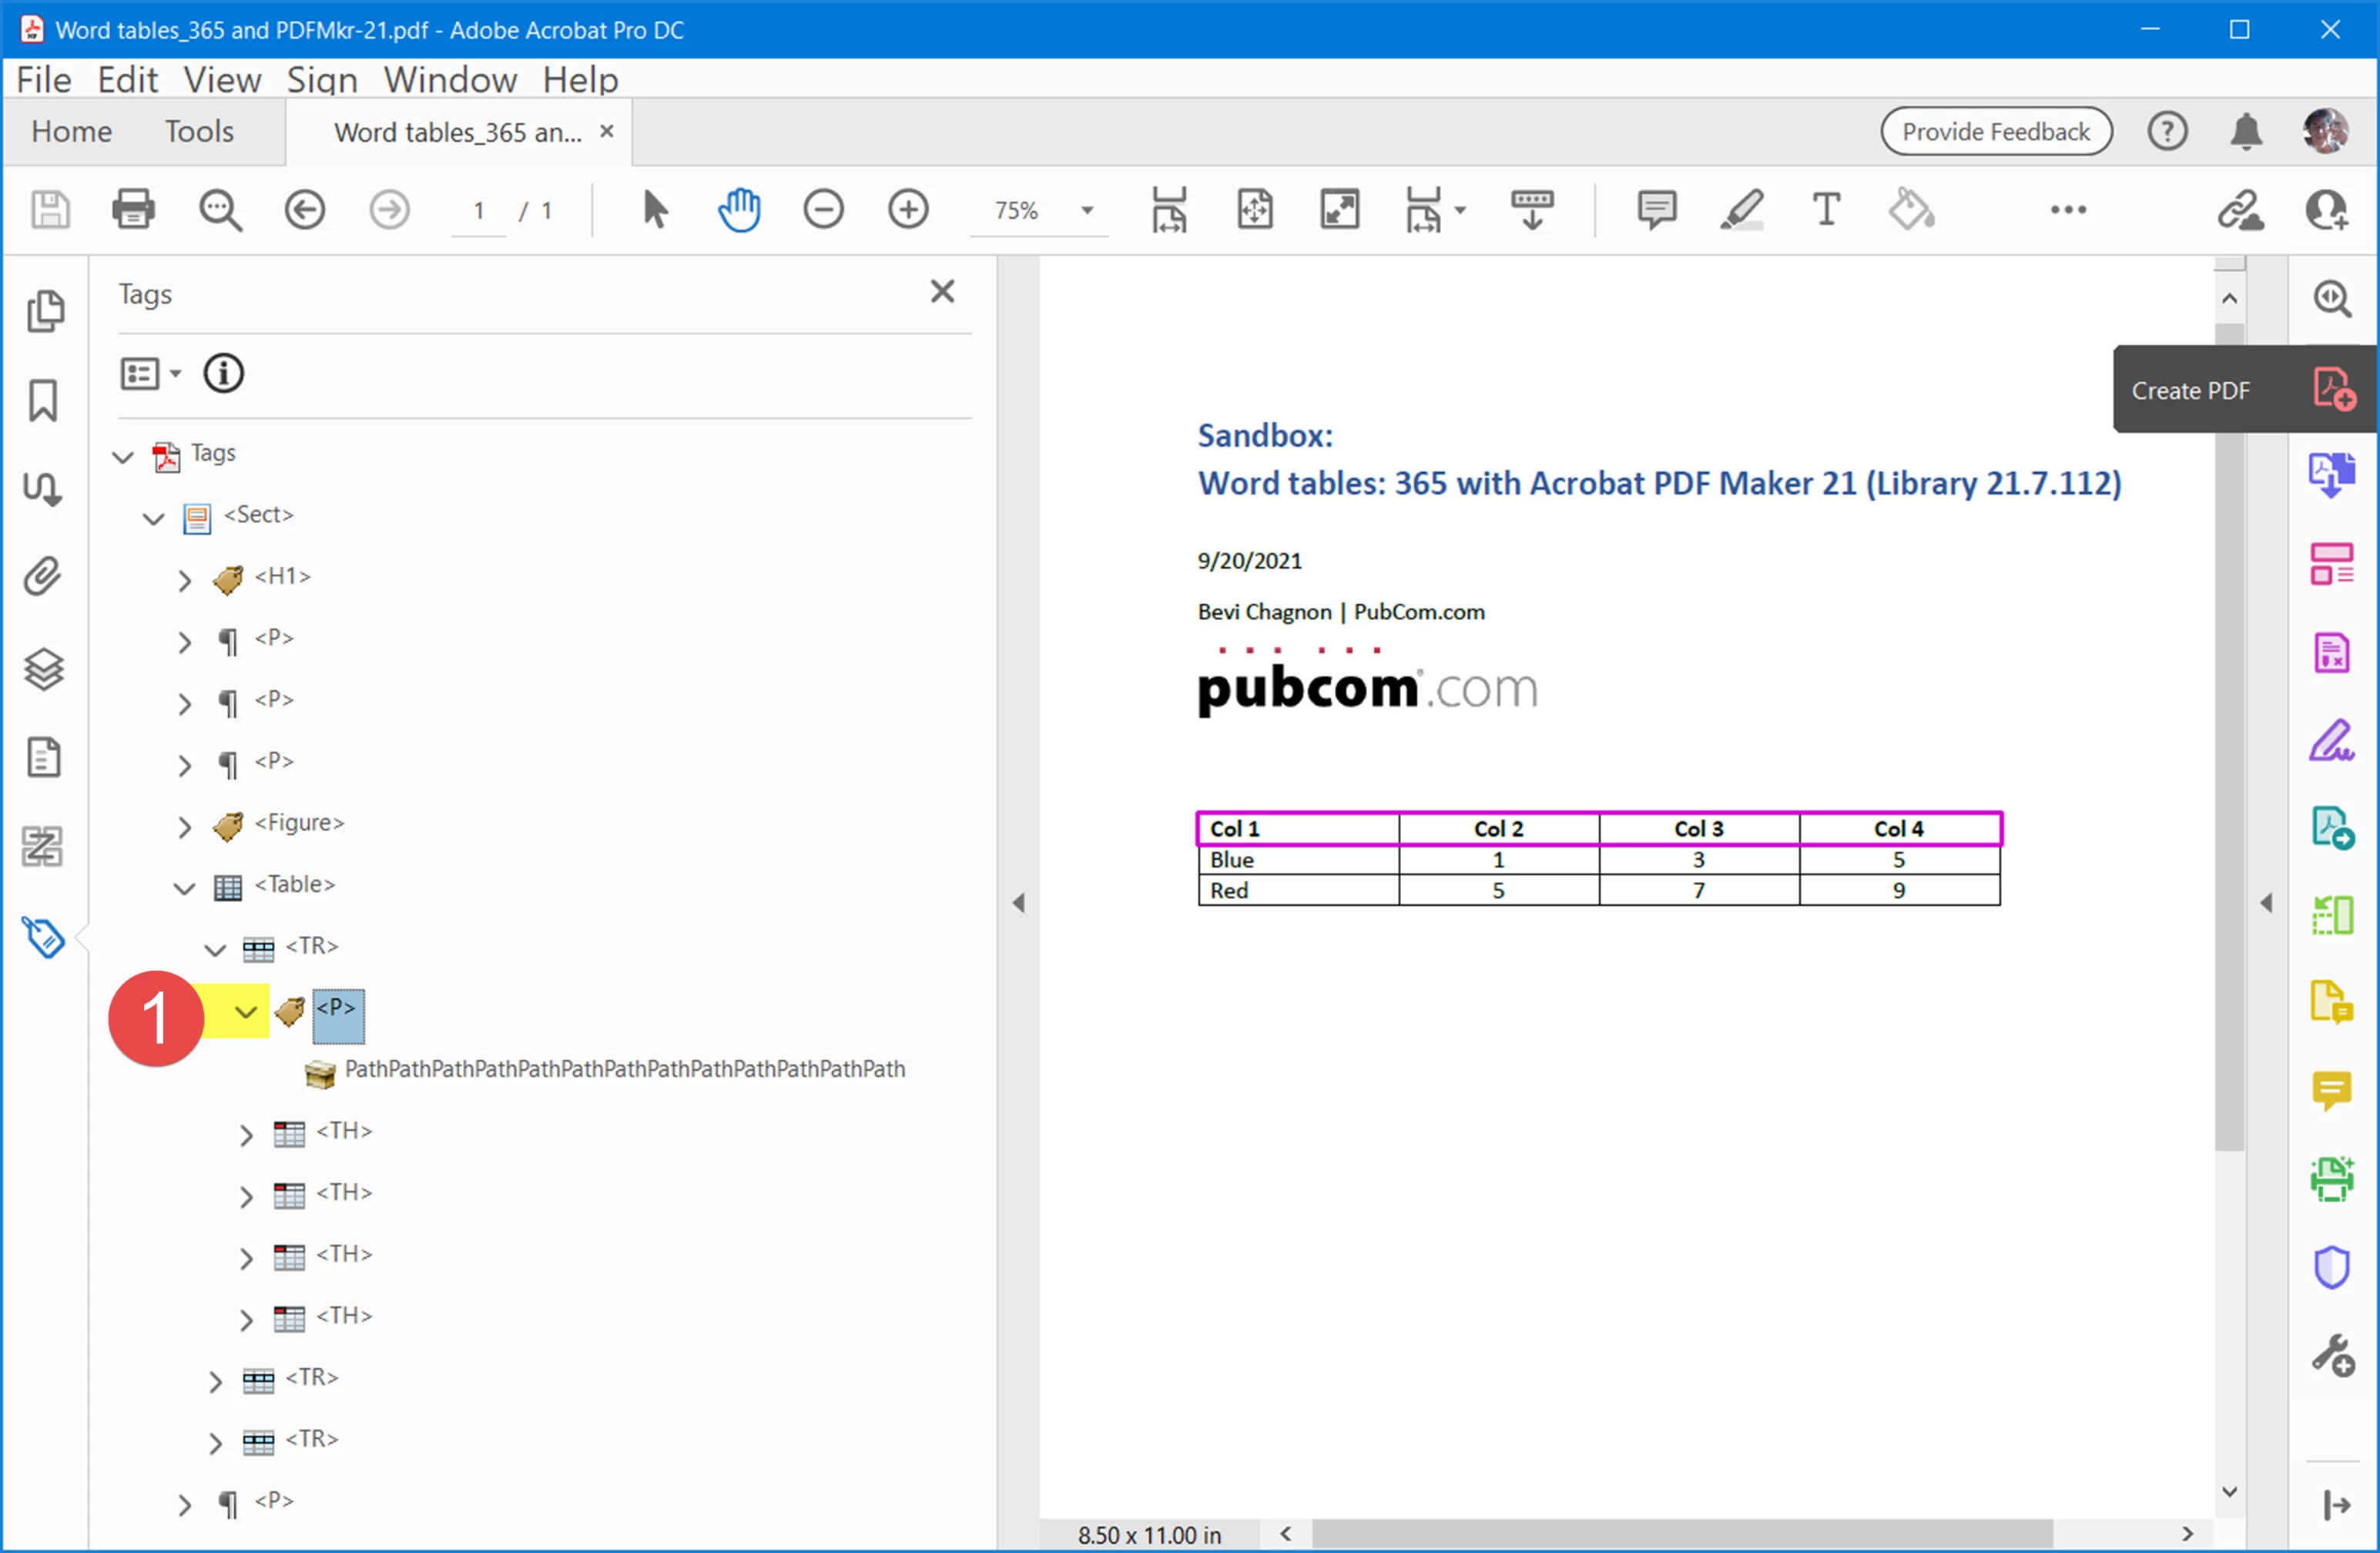Expand the <Figure> tag node
Screen dimensions: 2380x1553
[x=184, y=827]
